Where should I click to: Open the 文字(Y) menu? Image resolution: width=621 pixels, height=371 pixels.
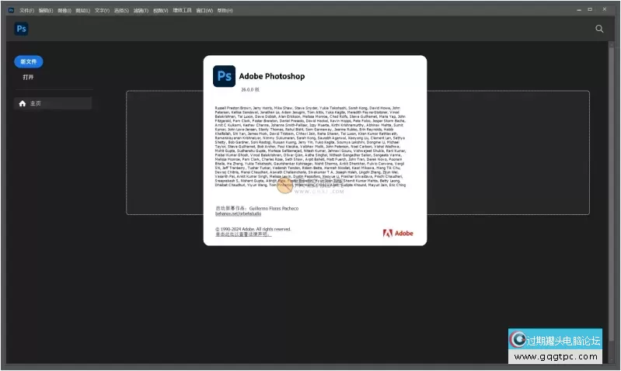point(102,12)
